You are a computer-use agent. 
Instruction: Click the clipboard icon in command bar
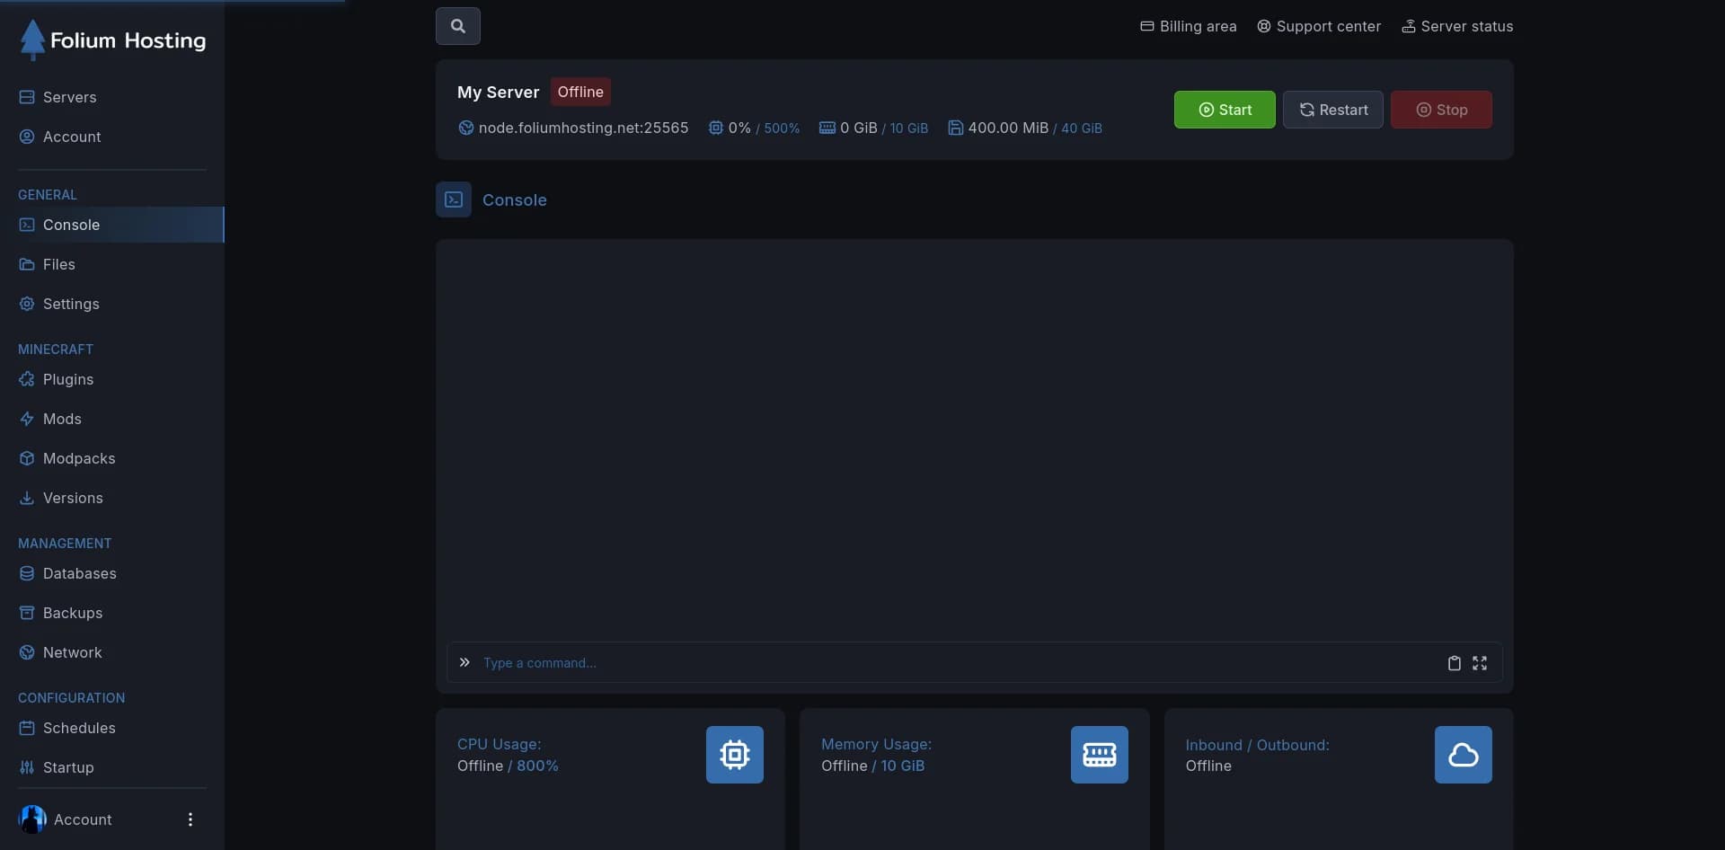(1455, 663)
